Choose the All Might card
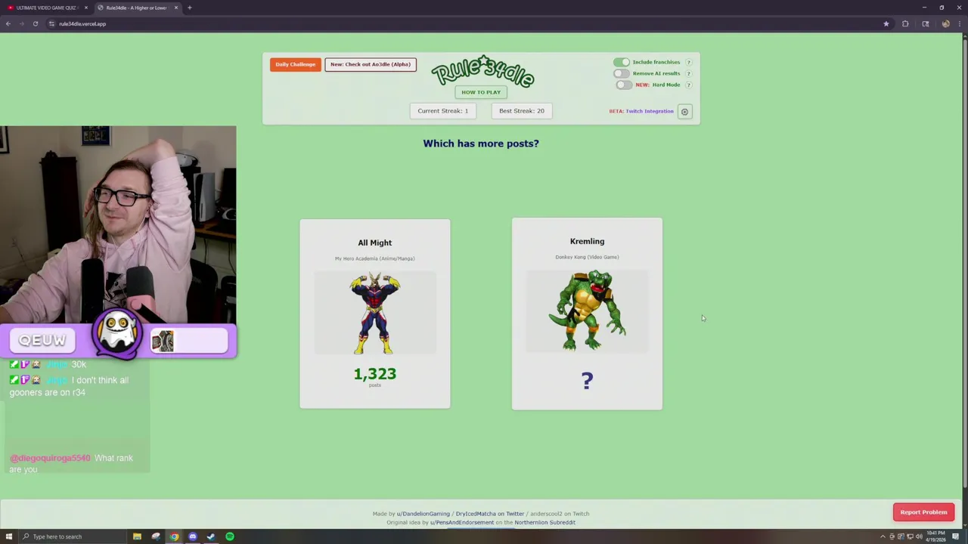This screenshot has height=544, width=968. (375, 314)
